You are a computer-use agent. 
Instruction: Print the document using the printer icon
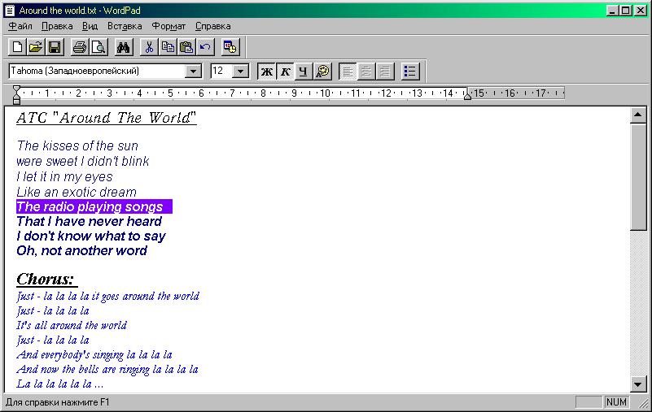pos(80,47)
